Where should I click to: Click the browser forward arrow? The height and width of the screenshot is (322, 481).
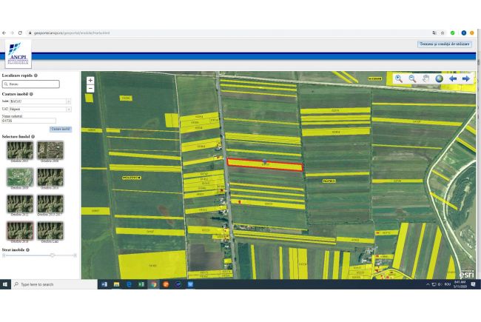pos(12,33)
